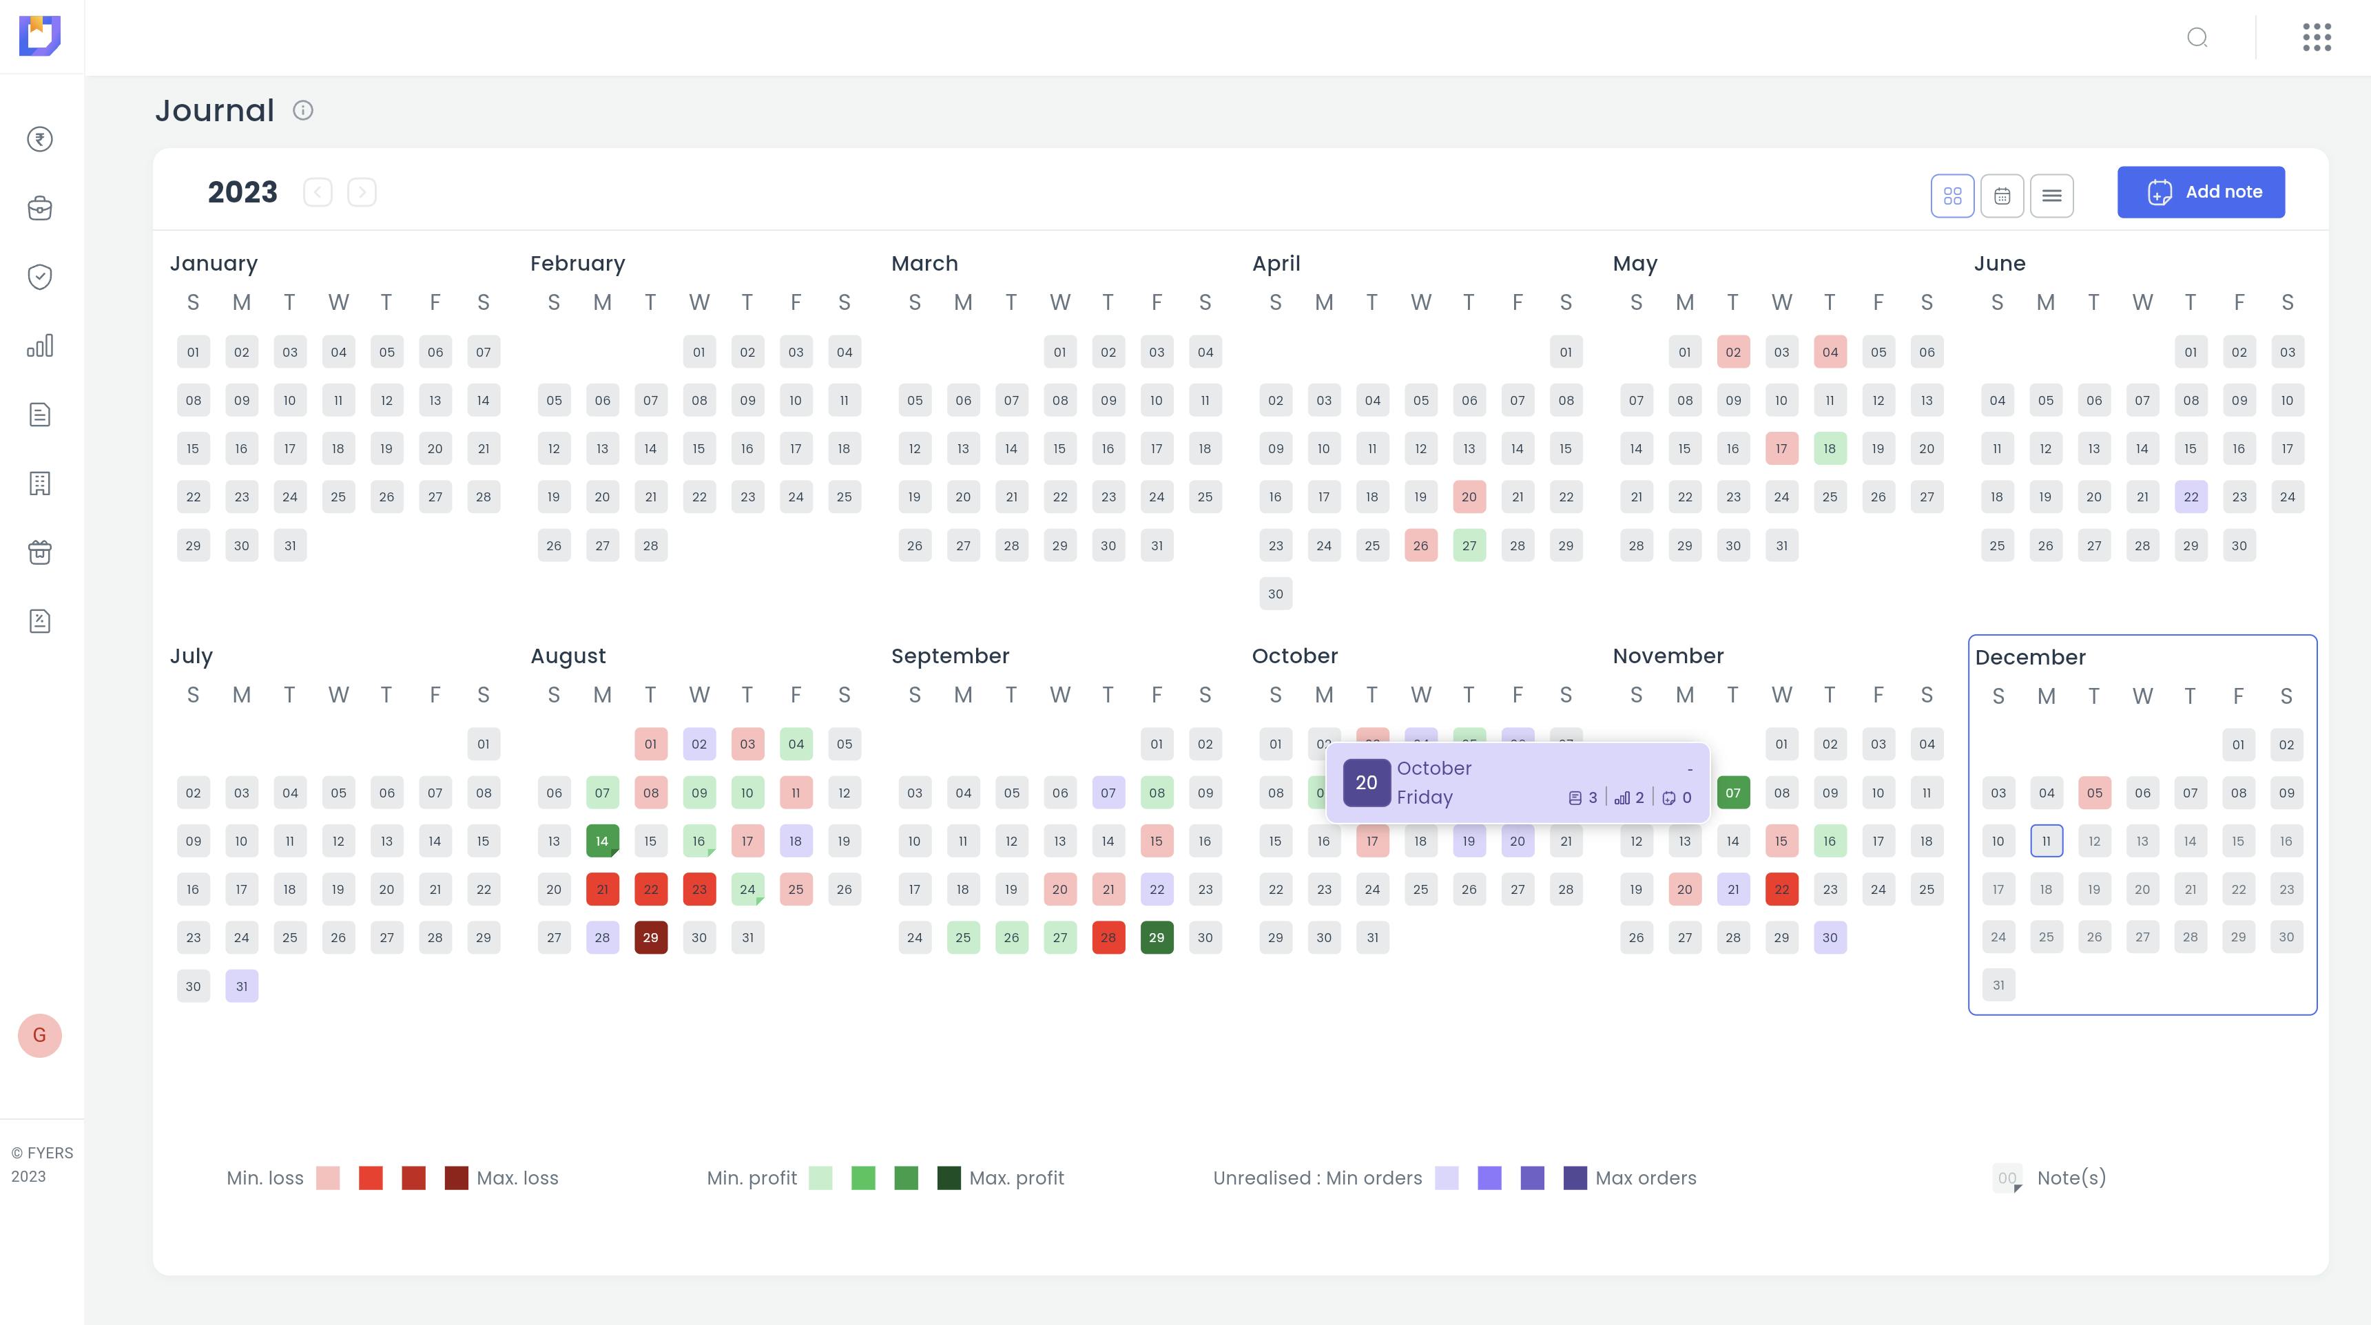Image resolution: width=2371 pixels, height=1325 pixels.
Task: Switch to monthly calendar view
Action: (2002, 195)
